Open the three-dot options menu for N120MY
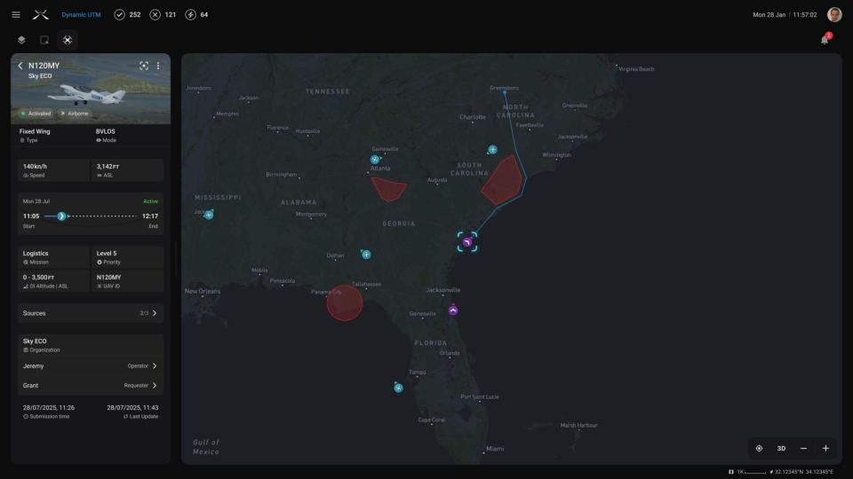This screenshot has width=853, height=479. (x=158, y=66)
